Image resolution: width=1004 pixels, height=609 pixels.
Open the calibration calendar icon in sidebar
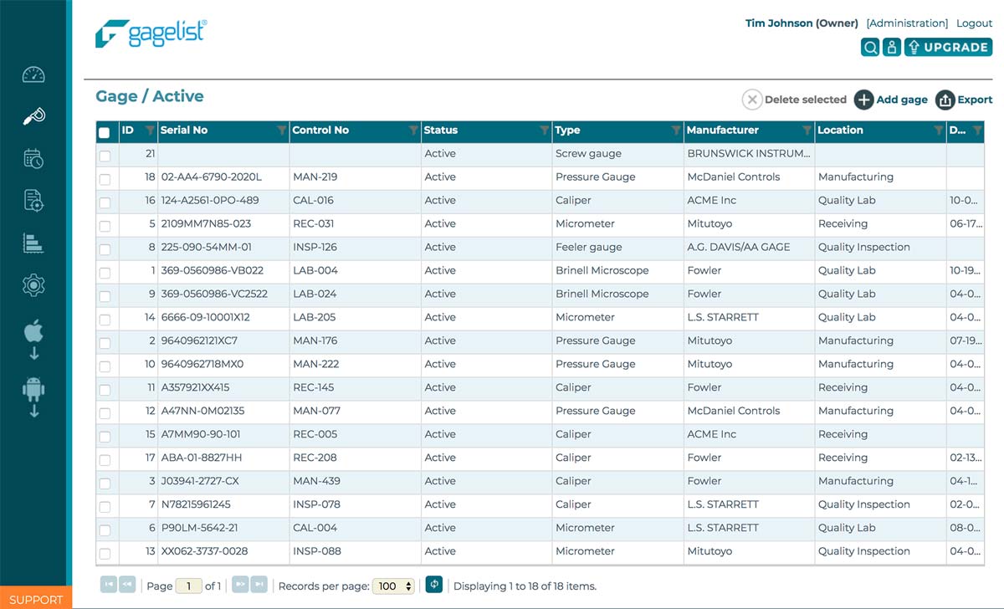33,158
